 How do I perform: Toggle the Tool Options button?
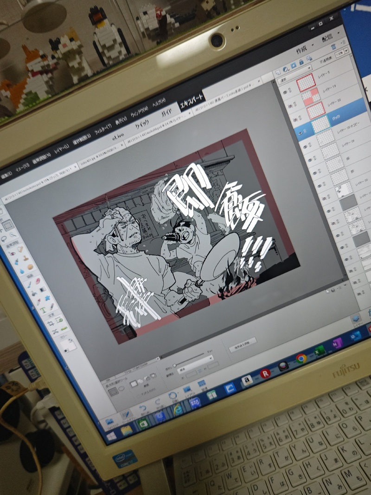coord(126,416)
